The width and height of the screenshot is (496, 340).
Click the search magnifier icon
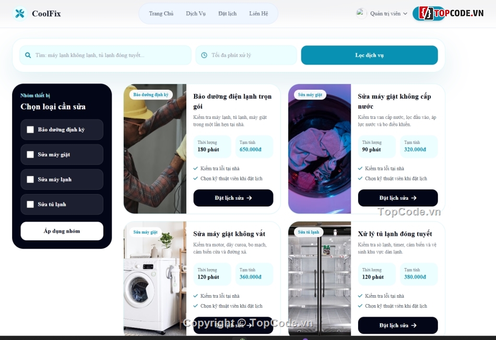coord(28,55)
